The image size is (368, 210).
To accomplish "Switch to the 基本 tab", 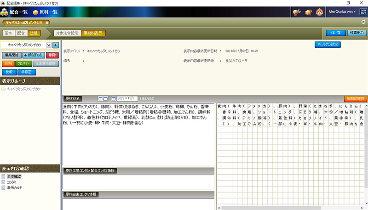I will tap(8, 33).
